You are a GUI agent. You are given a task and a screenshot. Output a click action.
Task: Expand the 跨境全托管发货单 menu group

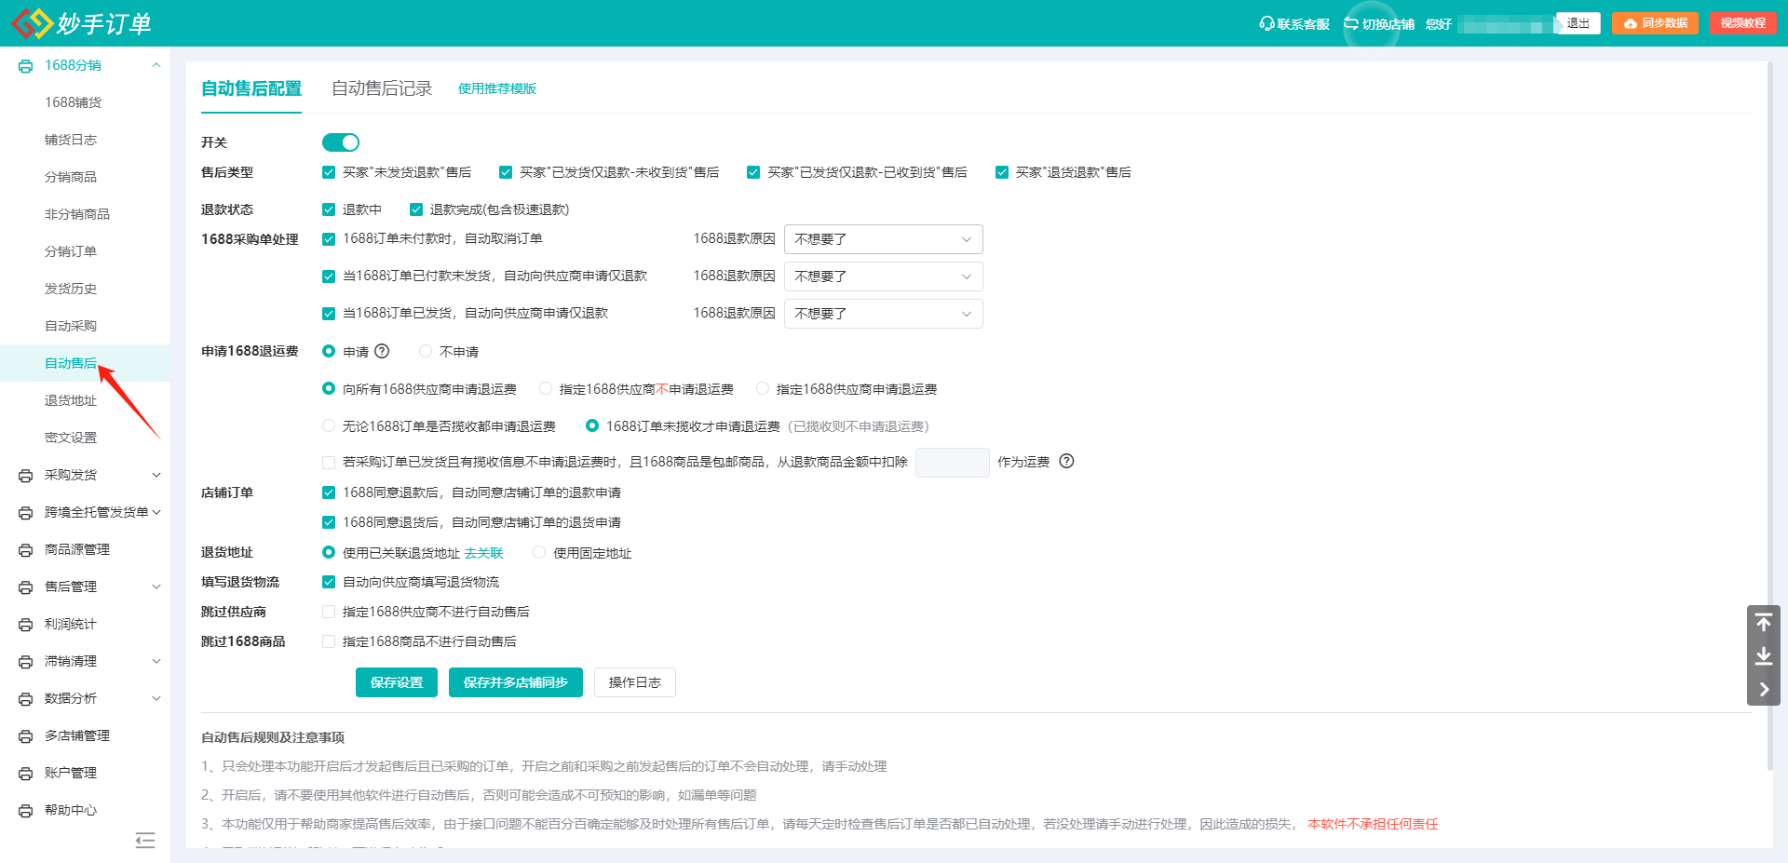point(156,512)
